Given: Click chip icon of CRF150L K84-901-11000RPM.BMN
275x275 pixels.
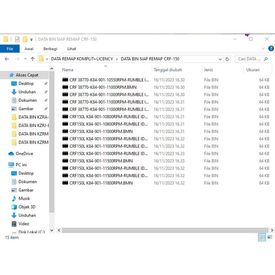Looking at the screenshot, I should (65, 132).
